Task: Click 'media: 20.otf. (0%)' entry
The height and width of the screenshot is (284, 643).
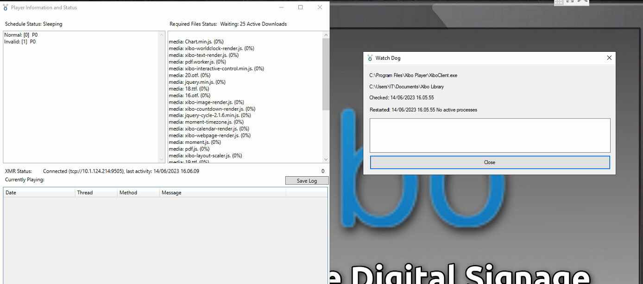Action: coord(189,75)
